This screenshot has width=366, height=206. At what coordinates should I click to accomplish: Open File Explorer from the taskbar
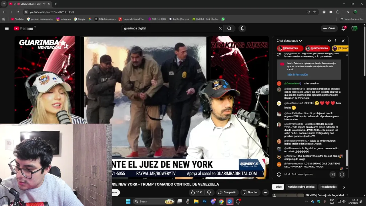point(196,201)
